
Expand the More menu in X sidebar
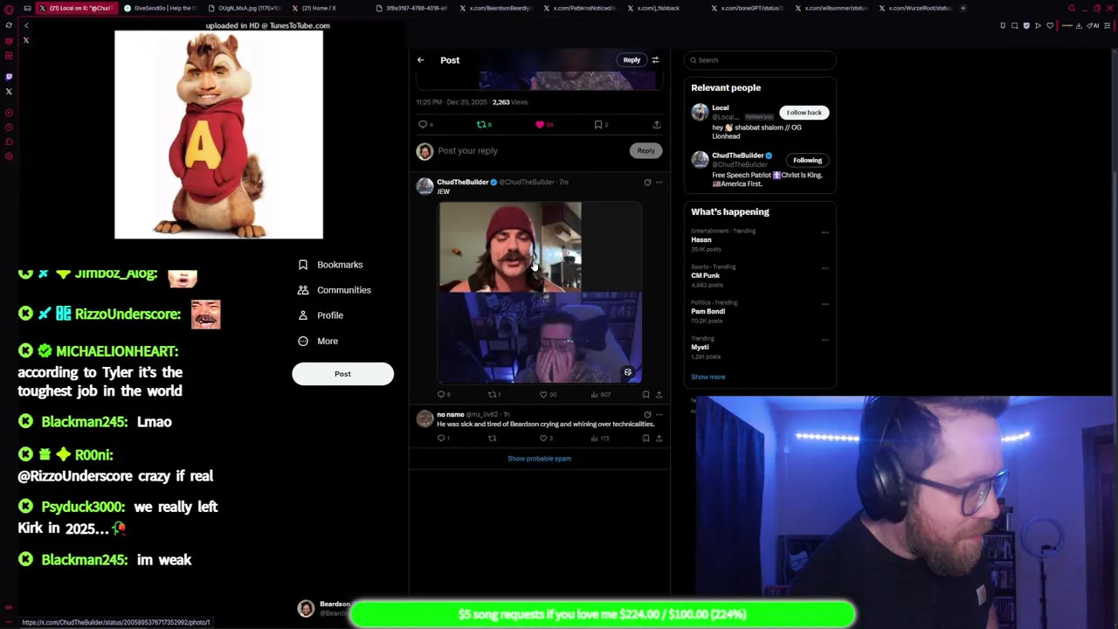coord(318,342)
